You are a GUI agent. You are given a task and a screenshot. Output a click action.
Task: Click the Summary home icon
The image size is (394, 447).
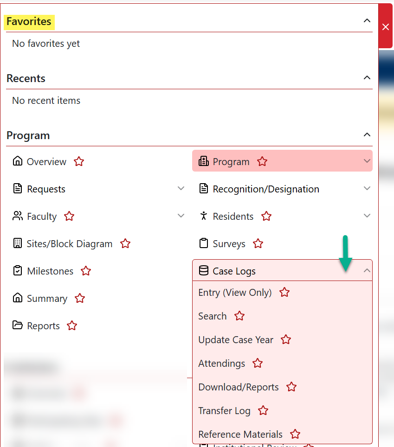click(x=18, y=298)
